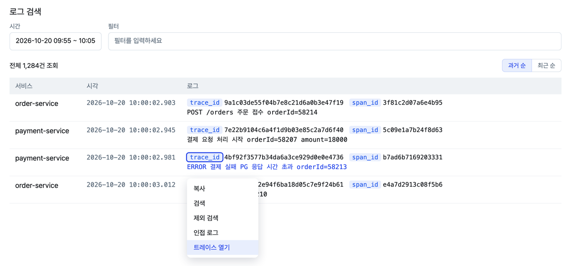Click trace value 4bf92f3577b34da6a3ce929d0e0e4736
The image size is (571, 266).
point(284,157)
